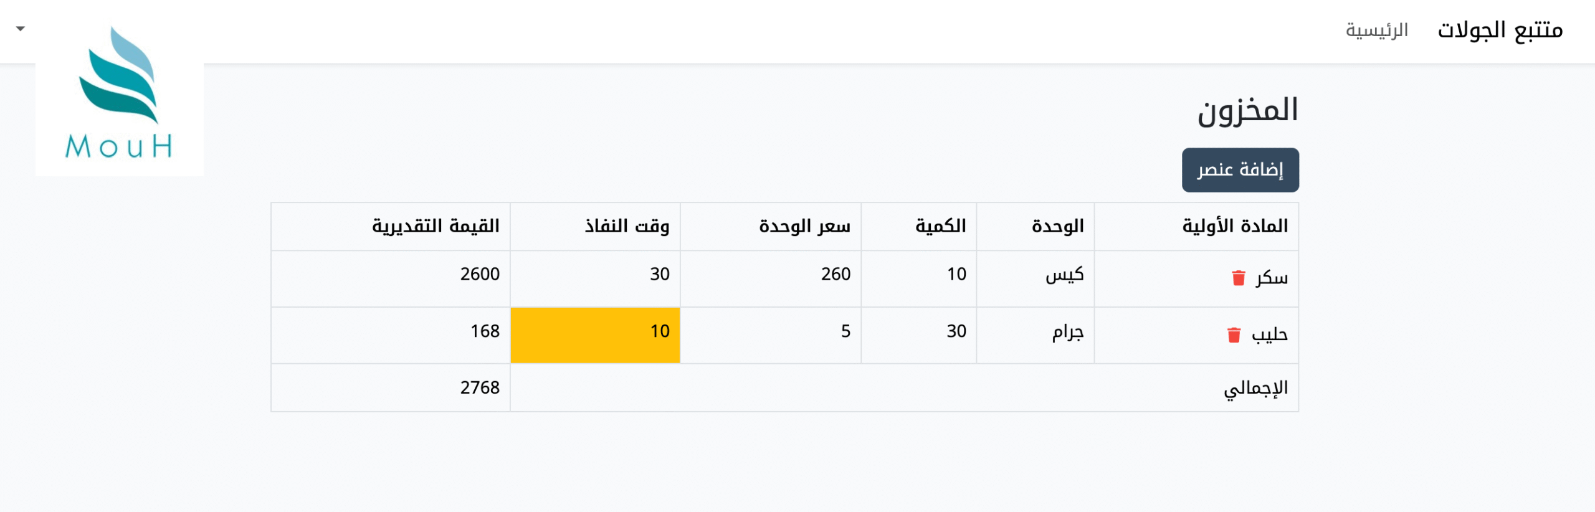Select the سكر item name

(x=1272, y=278)
